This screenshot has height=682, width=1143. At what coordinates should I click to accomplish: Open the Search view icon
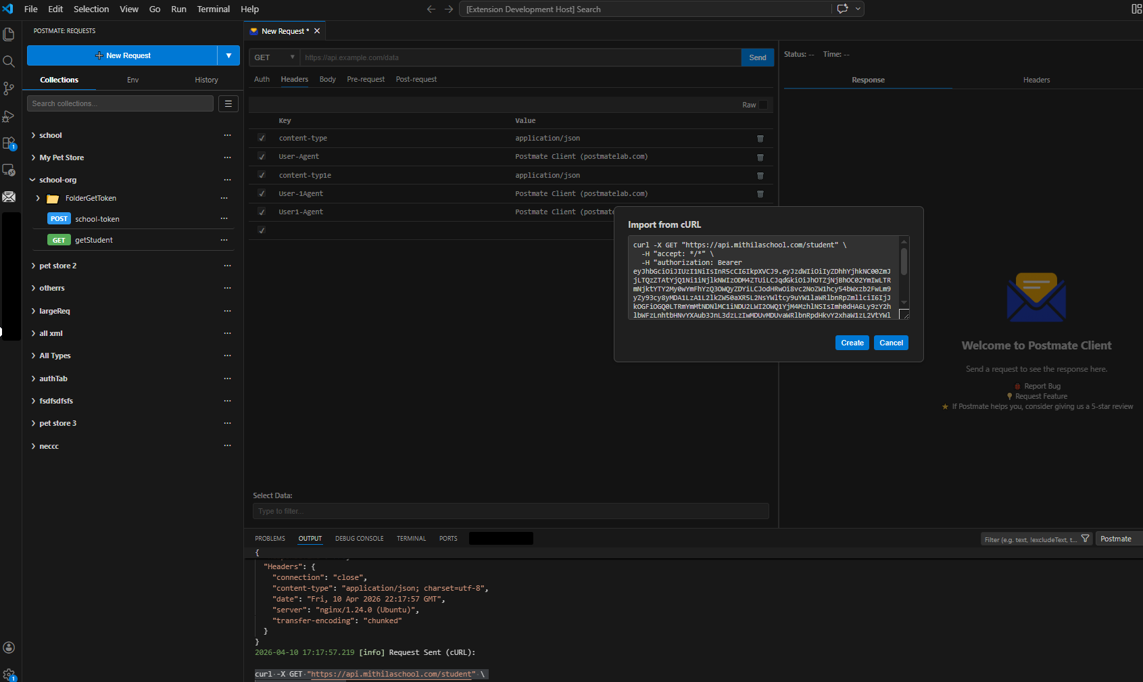[x=9, y=62]
